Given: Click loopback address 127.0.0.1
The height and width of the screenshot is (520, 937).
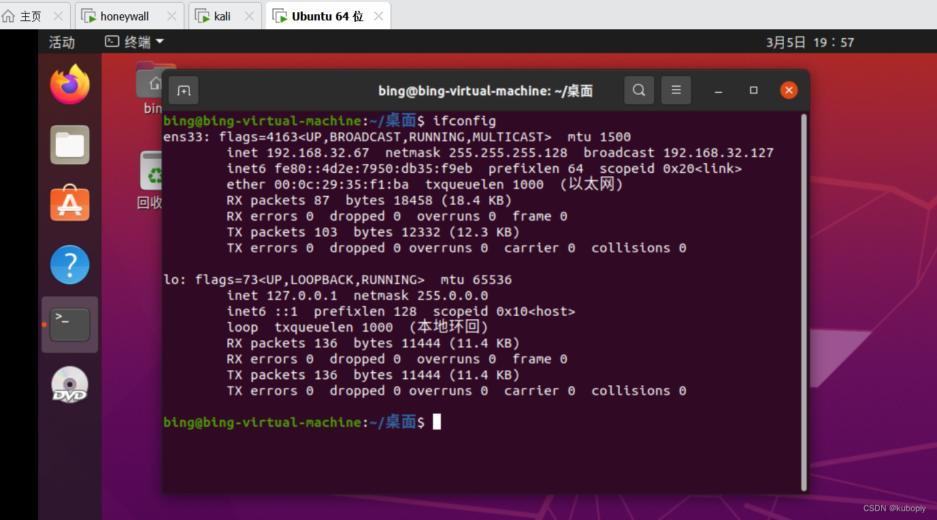Looking at the screenshot, I should coord(302,295).
